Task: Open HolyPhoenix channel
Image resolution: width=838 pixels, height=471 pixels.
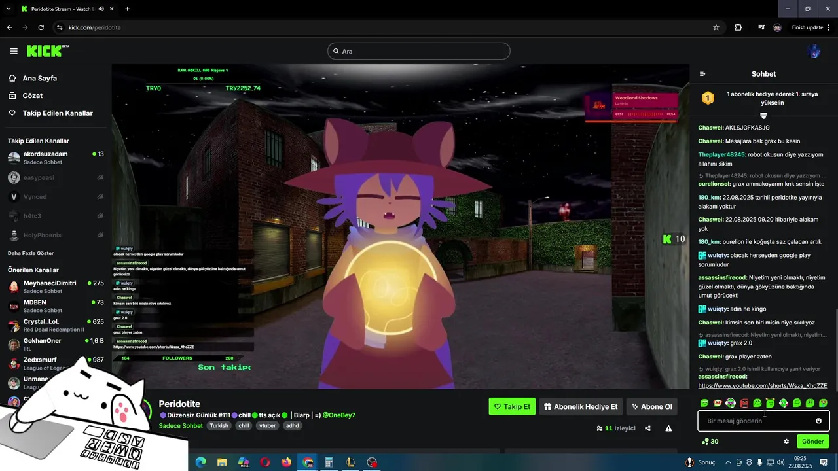Action: [x=56, y=235]
